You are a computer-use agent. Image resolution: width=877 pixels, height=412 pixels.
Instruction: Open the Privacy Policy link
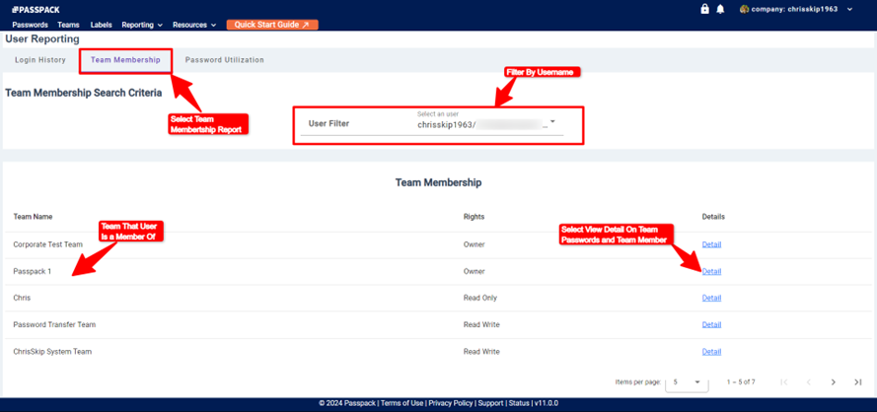450,403
